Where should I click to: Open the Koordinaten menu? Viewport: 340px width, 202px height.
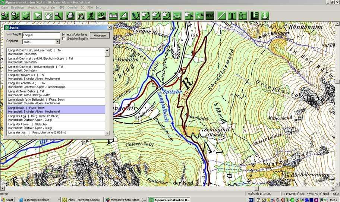point(48,7)
